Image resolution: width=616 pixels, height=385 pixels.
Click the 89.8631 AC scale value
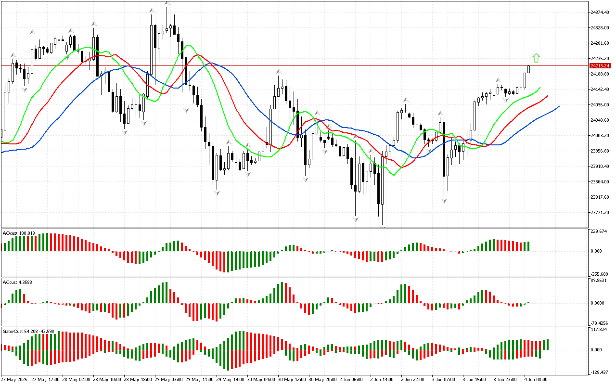click(600, 281)
